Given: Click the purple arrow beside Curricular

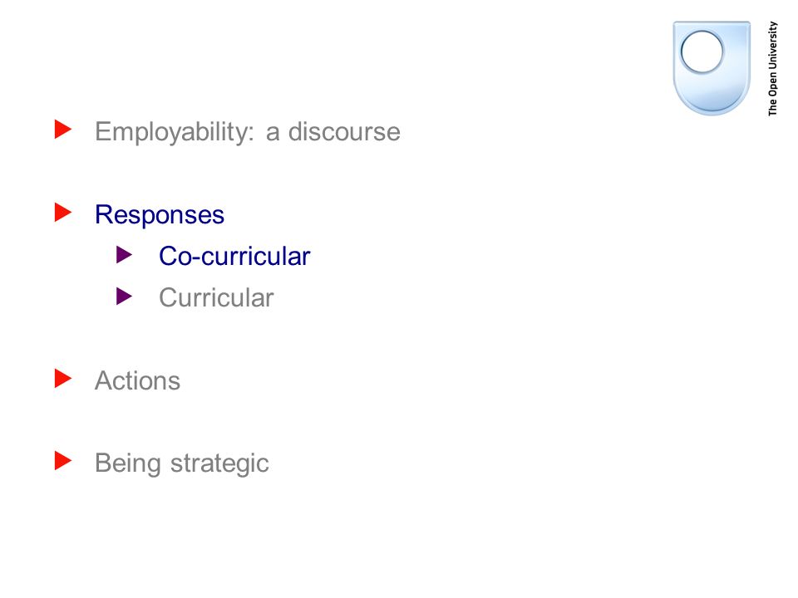Looking at the screenshot, I should (x=124, y=297).
